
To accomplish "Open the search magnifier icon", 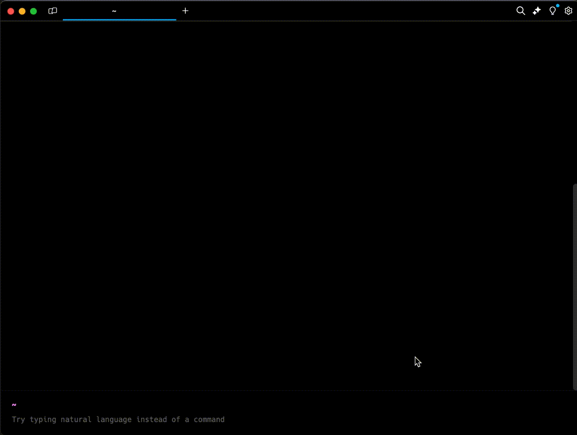I will click(x=521, y=11).
